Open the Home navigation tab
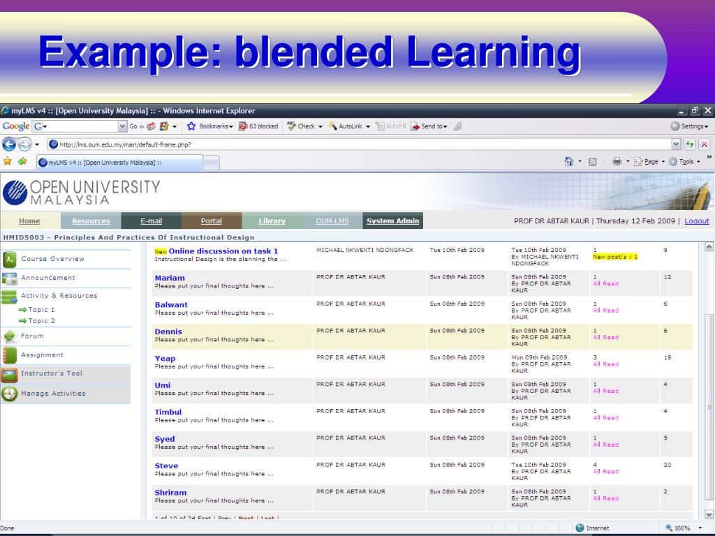This screenshot has width=715, height=536. 29,221
